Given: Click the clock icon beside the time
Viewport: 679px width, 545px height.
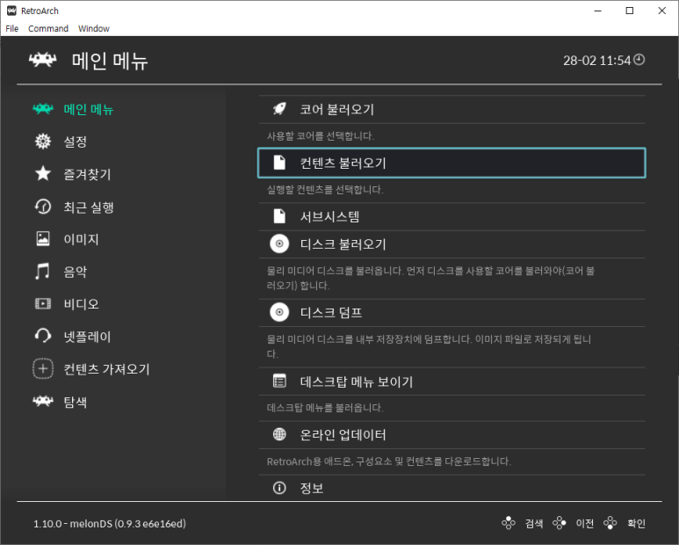Looking at the screenshot, I should tap(639, 60).
